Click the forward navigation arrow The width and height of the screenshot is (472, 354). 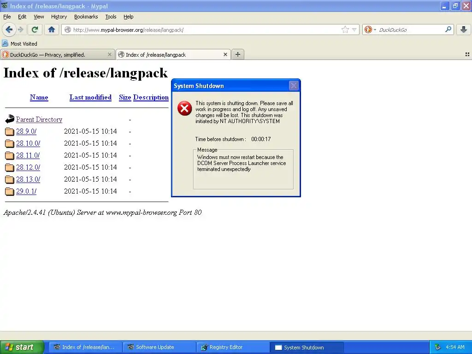pyautogui.click(x=20, y=29)
